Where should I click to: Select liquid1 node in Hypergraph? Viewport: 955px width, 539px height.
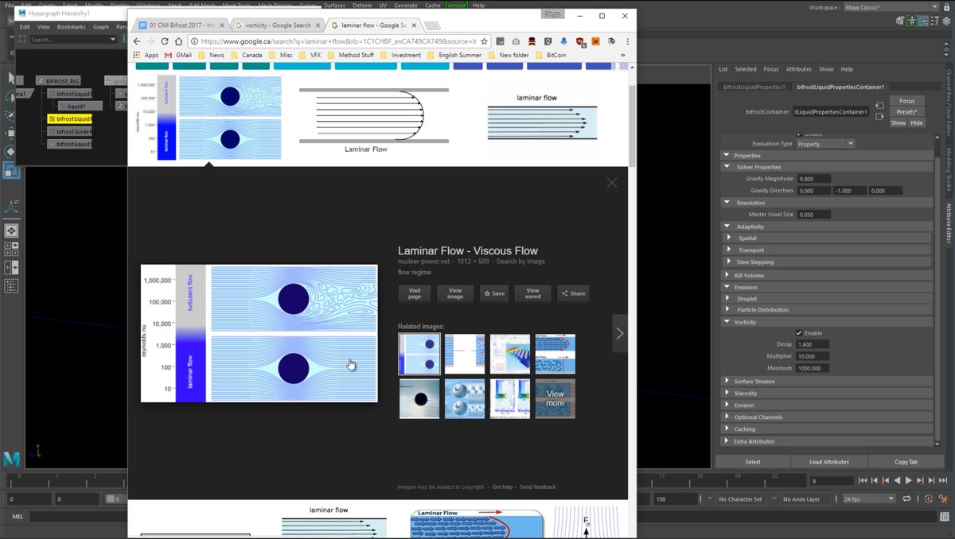tap(80, 106)
